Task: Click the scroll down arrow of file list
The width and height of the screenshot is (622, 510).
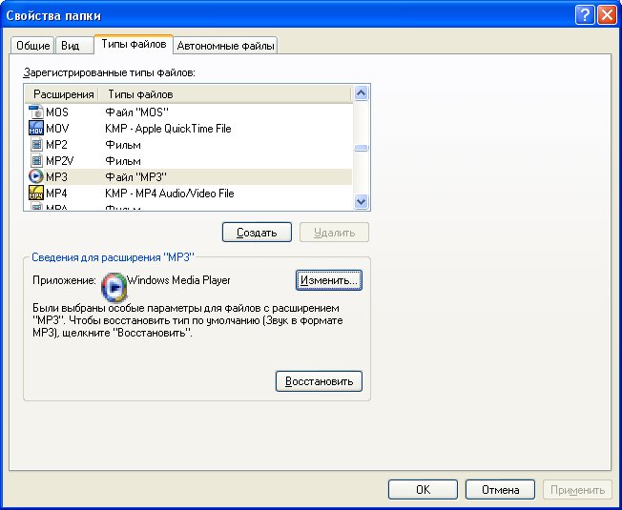Action: coord(362,201)
